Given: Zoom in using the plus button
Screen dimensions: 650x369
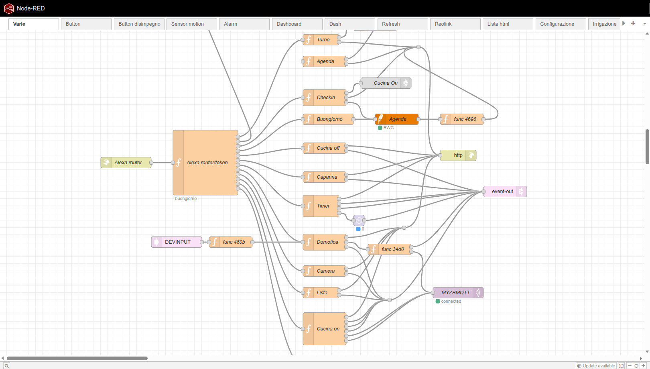Looking at the screenshot, I should coord(643,366).
